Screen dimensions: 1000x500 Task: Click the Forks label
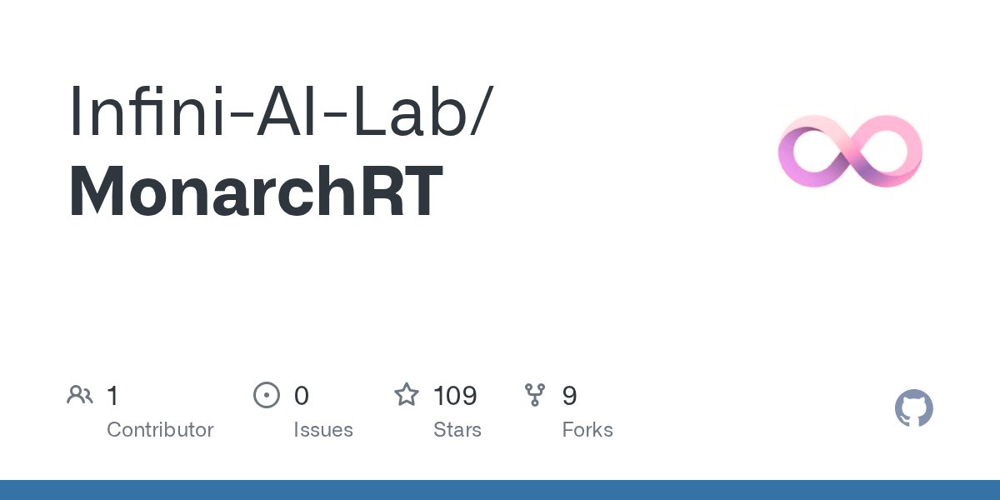coord(587,430)
